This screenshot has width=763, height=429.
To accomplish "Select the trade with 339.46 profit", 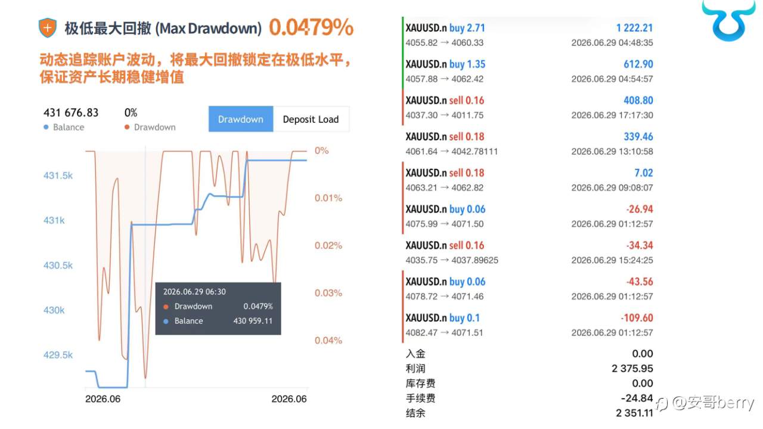I will point(528,144).
